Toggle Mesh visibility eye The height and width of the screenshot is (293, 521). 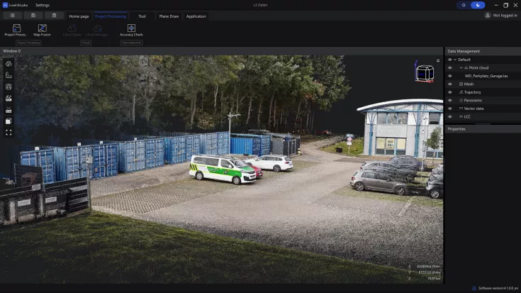click(x=450, y=84)
